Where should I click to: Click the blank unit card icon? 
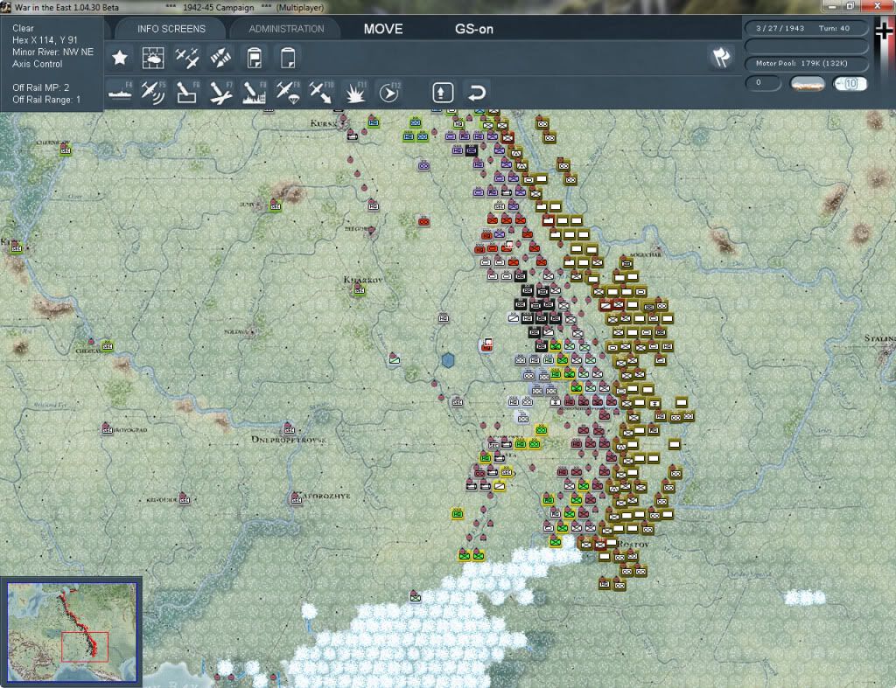click(x=288, y=58)
